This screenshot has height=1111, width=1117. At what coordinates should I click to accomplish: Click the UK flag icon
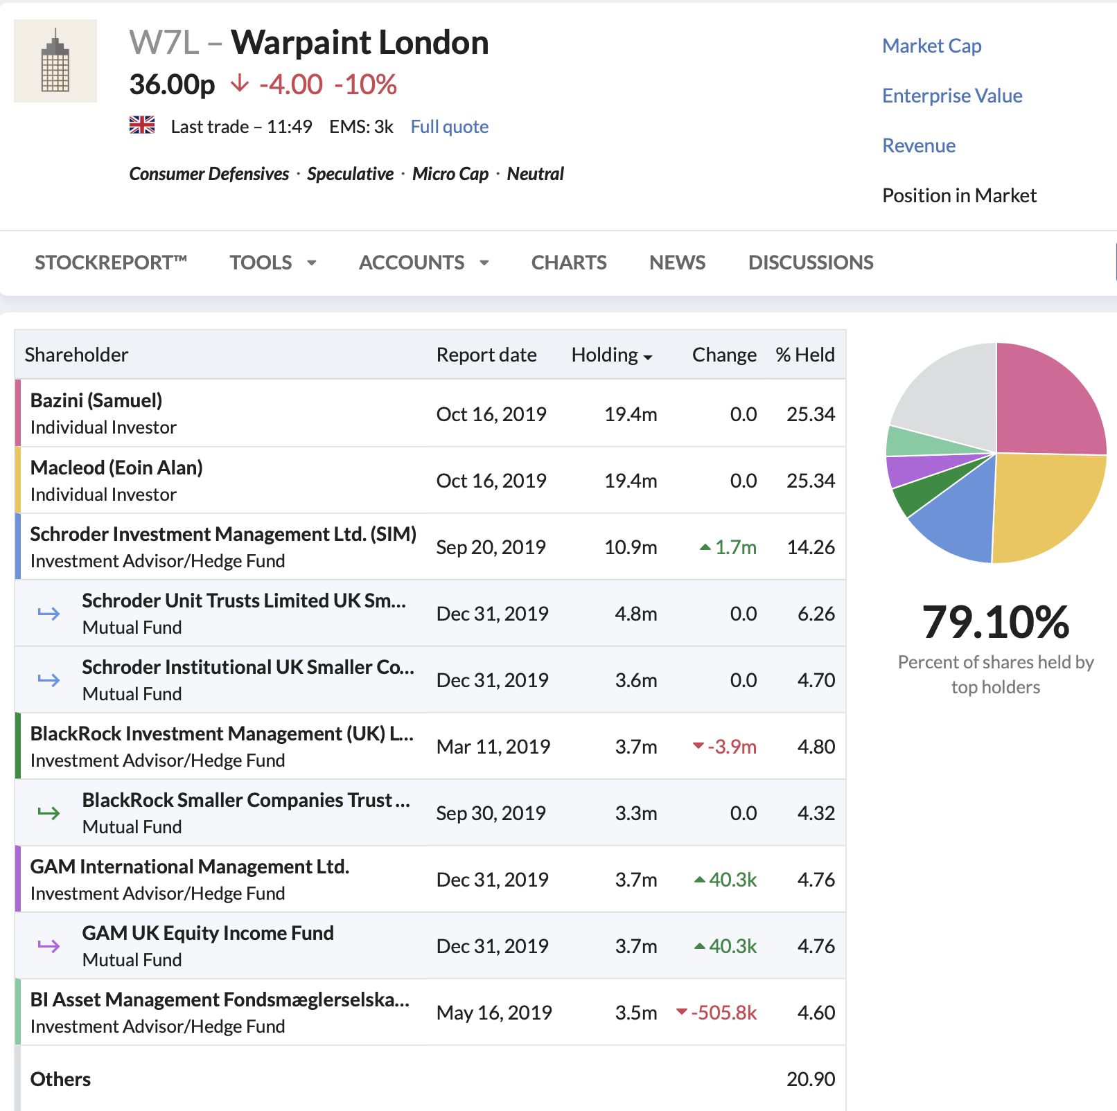click(142, 125)
